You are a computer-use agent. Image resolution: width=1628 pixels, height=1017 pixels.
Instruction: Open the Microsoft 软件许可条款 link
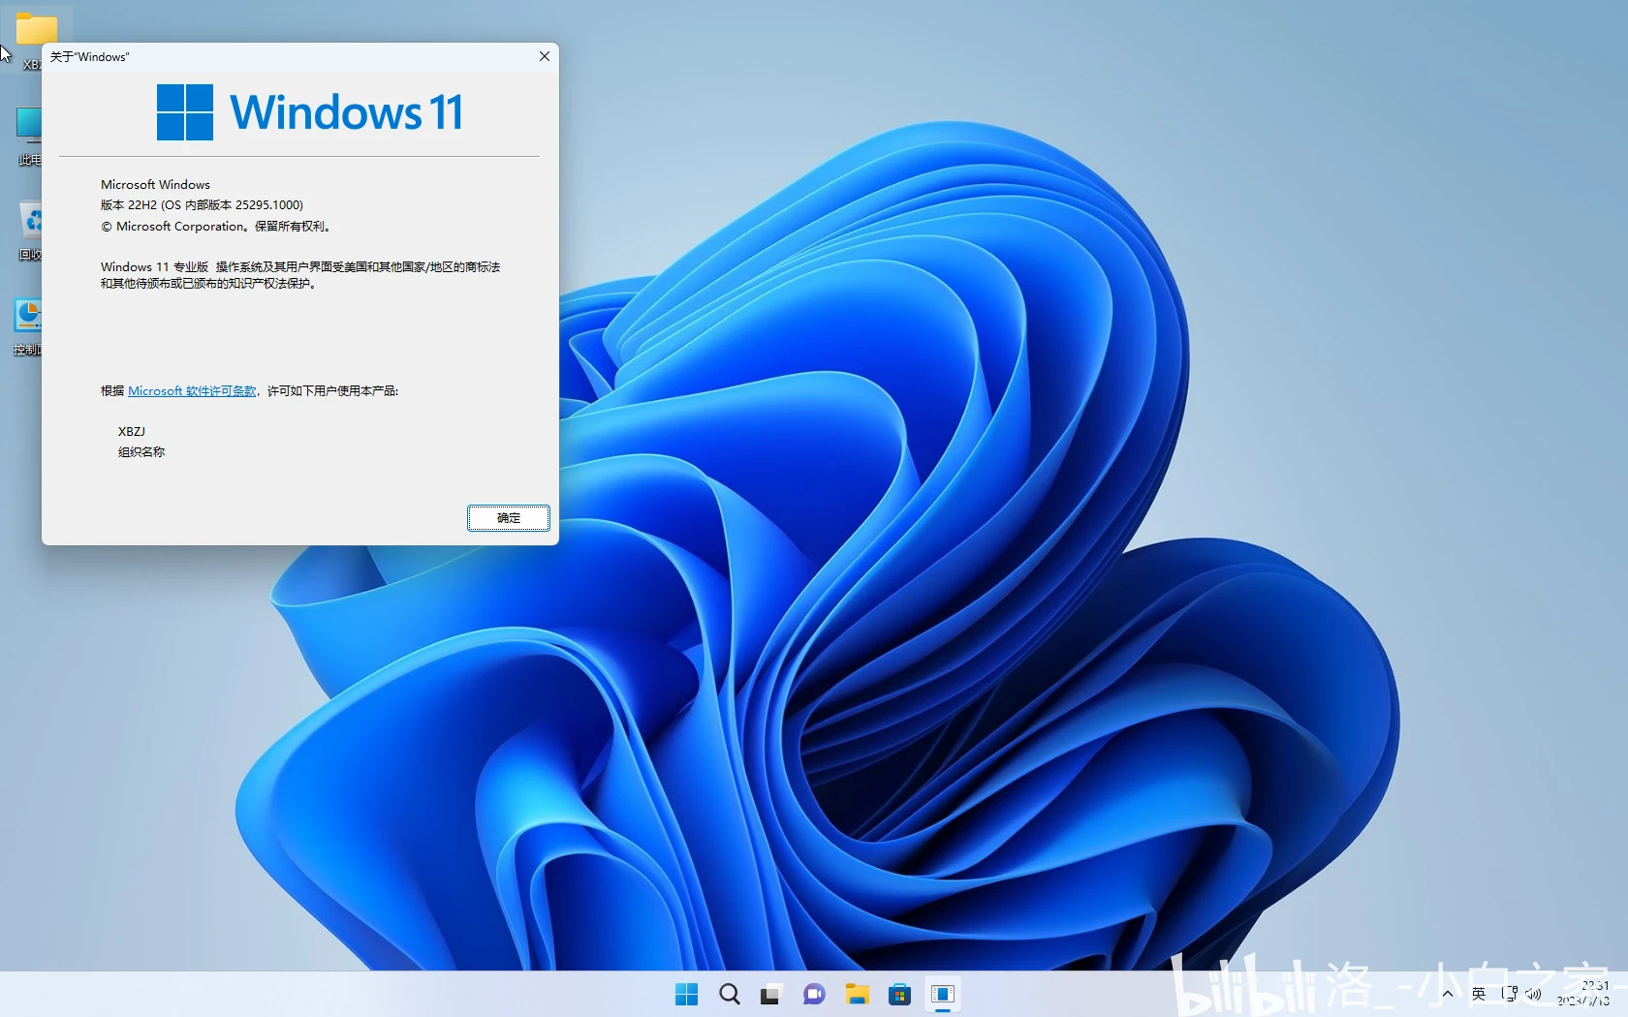coord(191,390)
